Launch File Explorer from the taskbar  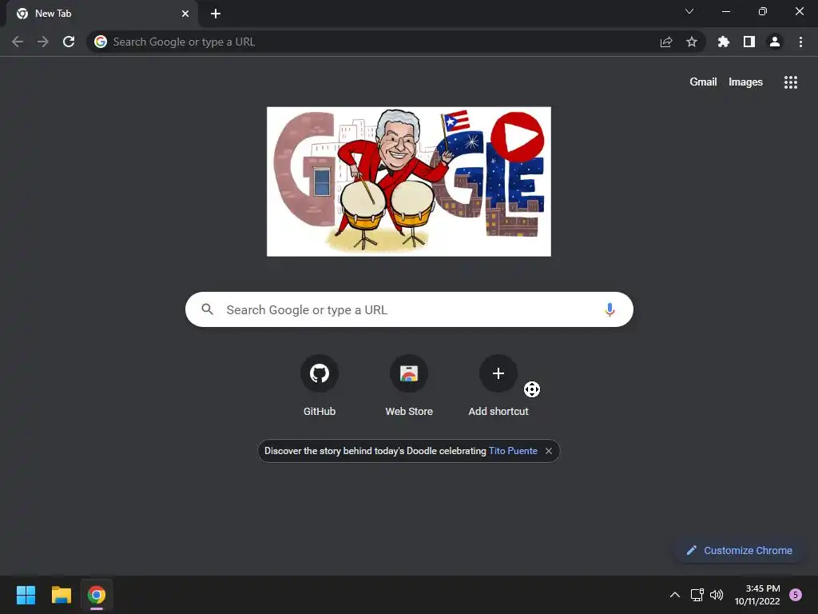point(61,595)
